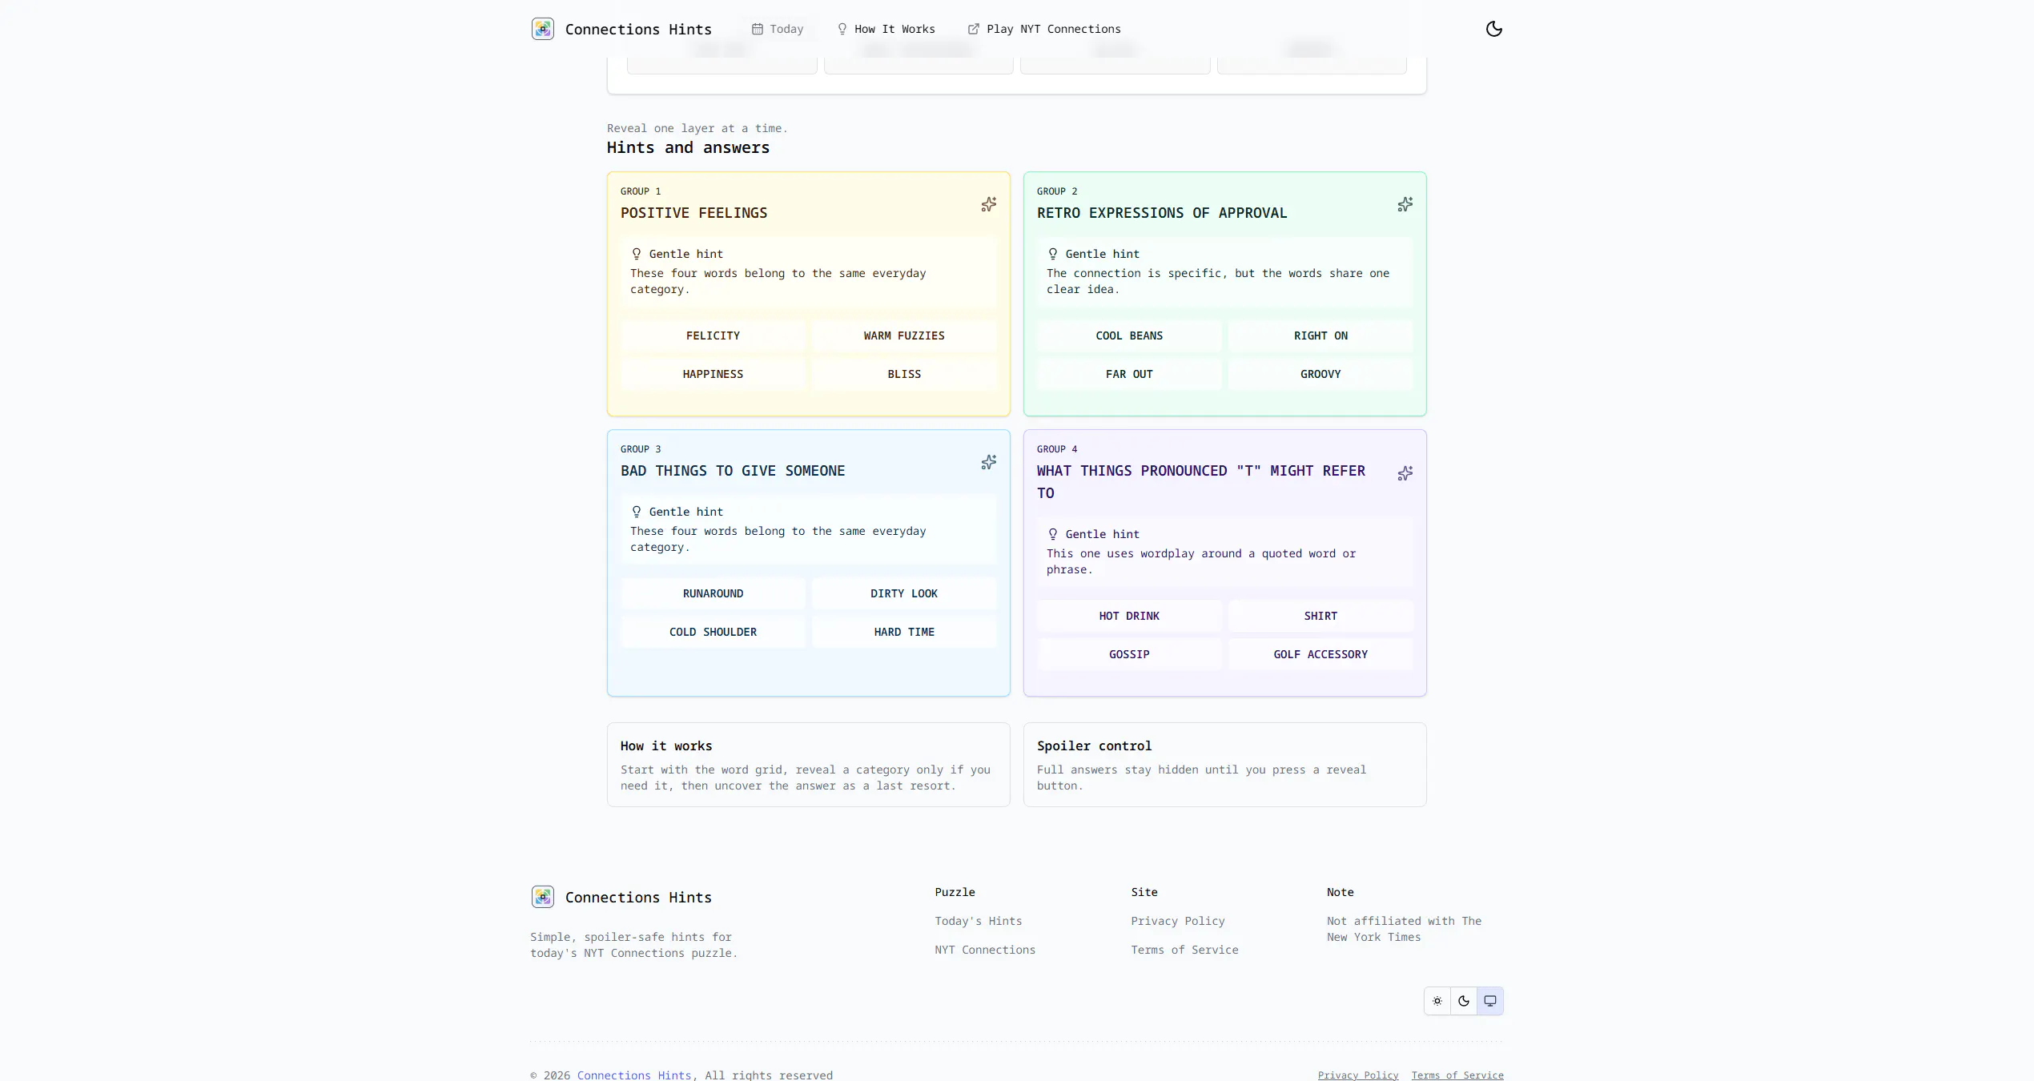Click lightbulb icon in Group 1 gentle hint

pyautogui.click(x=637, y=254)
